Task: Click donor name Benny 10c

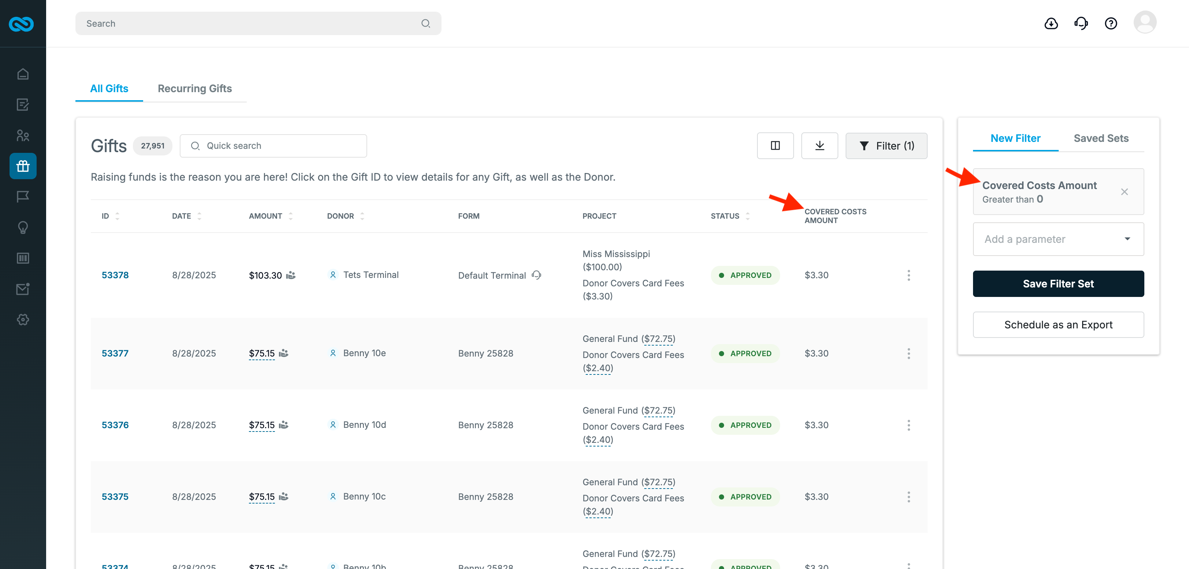Action: (x=364, y=497)
